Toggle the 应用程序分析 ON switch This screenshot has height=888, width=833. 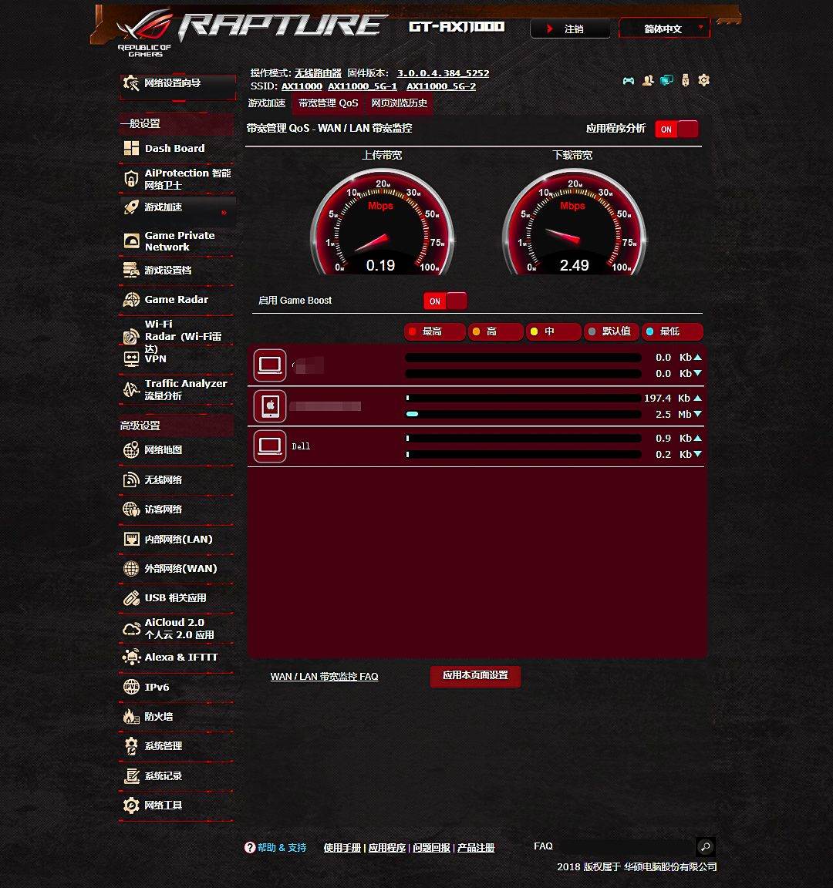pos(676,129)
